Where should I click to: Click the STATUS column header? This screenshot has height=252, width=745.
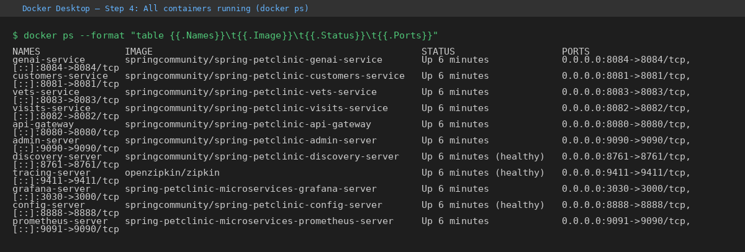(x=438, y=51)
